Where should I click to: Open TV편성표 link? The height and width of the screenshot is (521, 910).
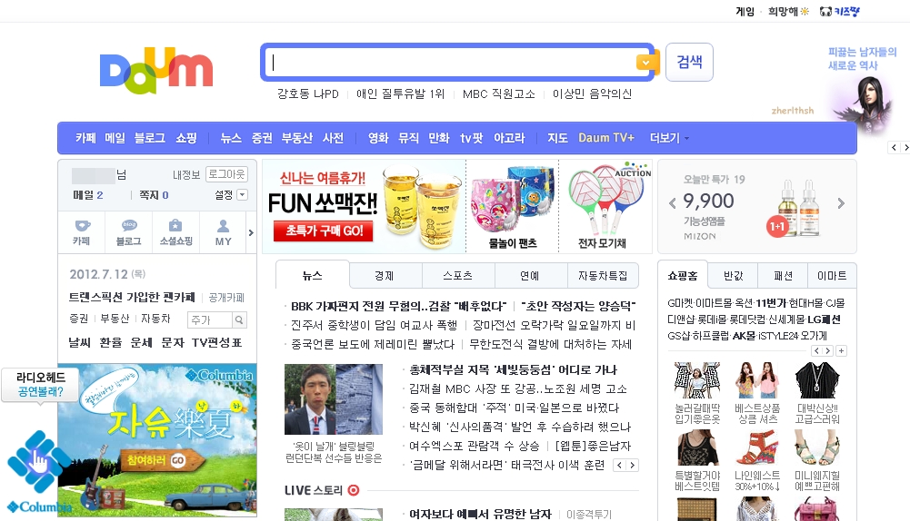[216, 342]
